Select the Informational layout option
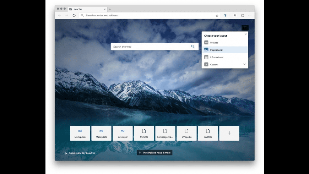The image size is (309, 174). pos(225,57)
